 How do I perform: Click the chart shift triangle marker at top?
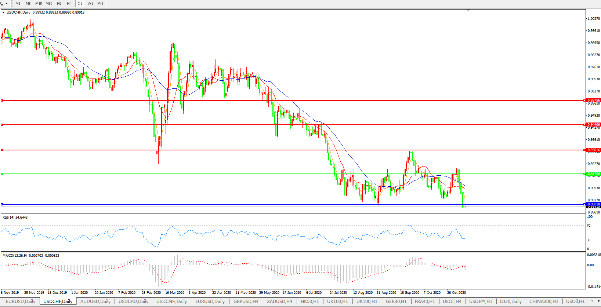(468, 11)
